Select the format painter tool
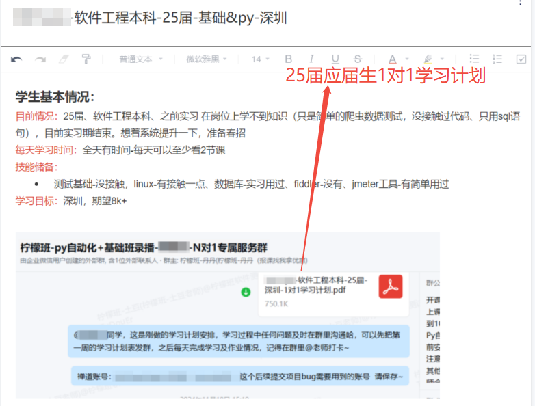Viewport: 535px width, 406px height. pos(86,59)
